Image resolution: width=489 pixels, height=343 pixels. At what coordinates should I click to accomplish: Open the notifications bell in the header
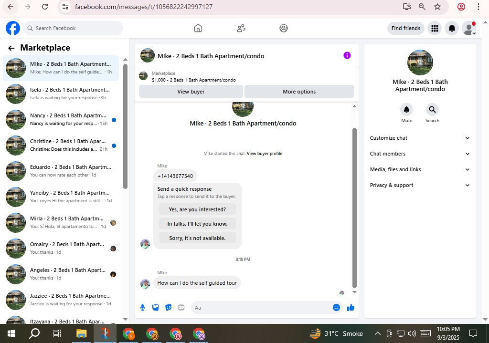click(452, 28)
